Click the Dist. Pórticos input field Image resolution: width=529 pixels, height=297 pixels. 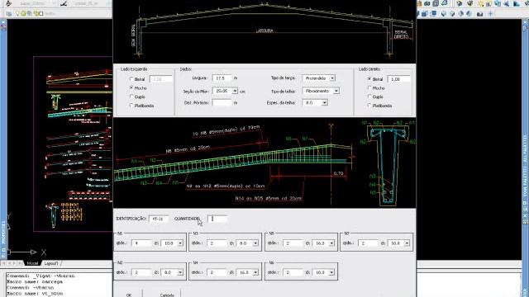(222, 102)
